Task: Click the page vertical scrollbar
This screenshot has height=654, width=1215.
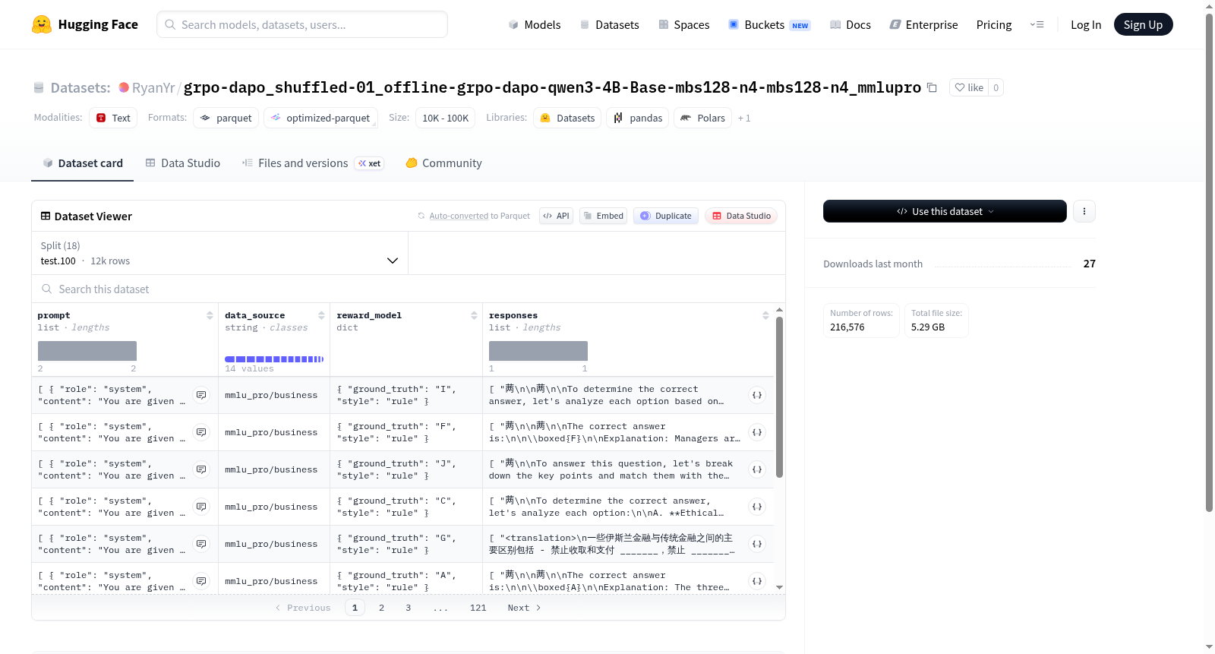Action: click(1209, 262)
